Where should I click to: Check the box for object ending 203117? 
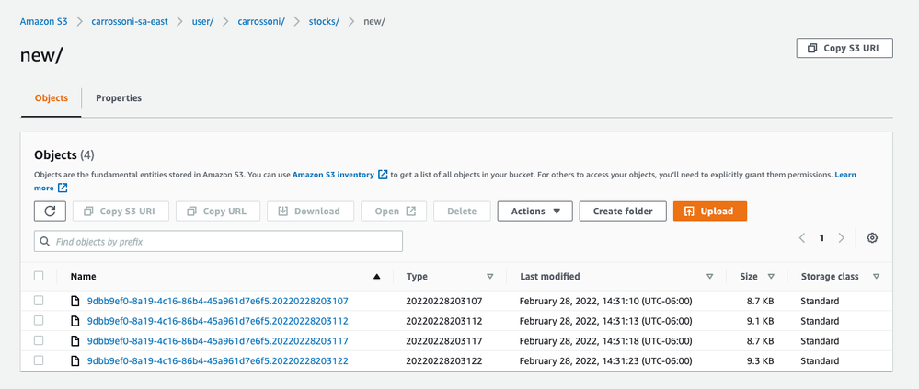(39, 340)
